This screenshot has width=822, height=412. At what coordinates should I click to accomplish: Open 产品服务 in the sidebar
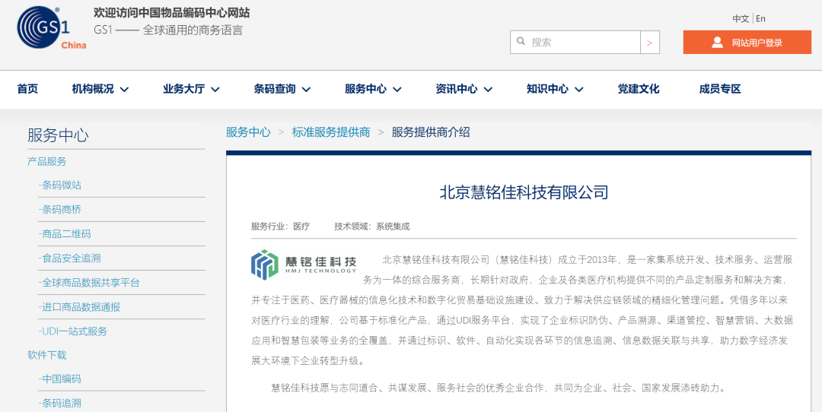(46, 162)
